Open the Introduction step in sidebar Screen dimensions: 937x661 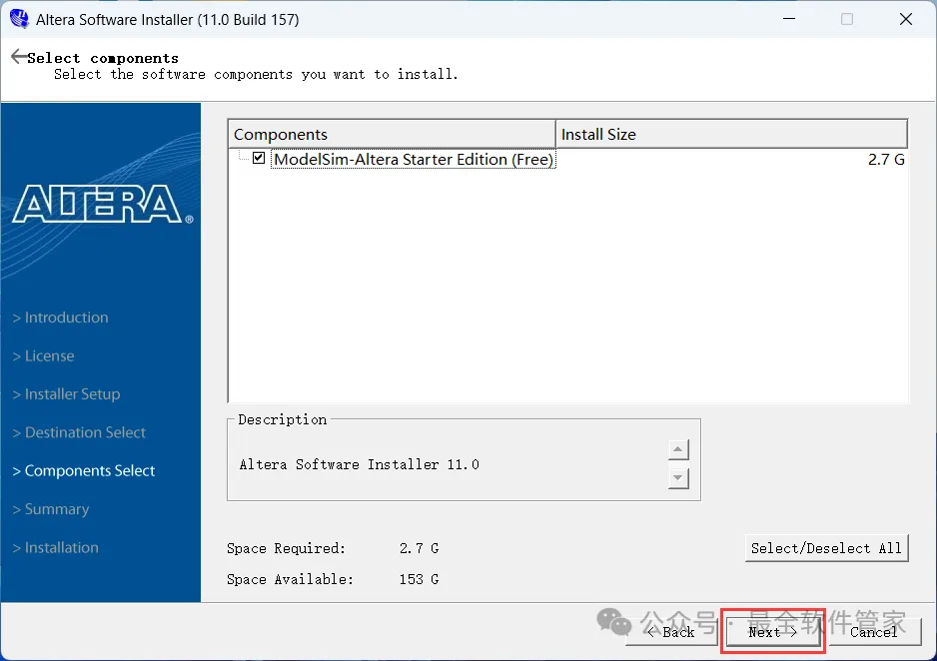coord(60,318)
